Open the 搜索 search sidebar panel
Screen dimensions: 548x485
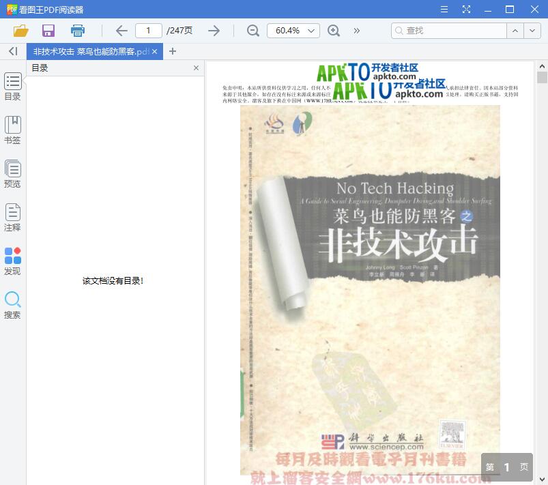click(12, 305)
